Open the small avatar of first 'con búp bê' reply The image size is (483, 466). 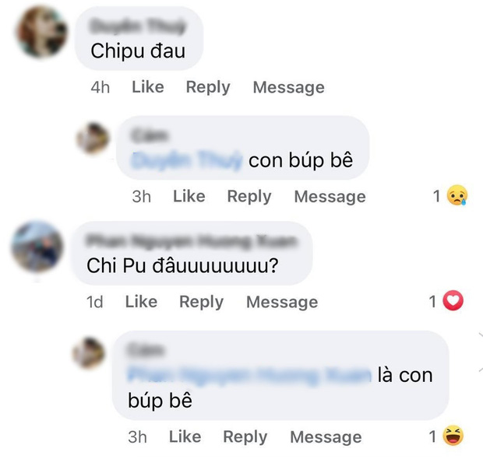93,138
